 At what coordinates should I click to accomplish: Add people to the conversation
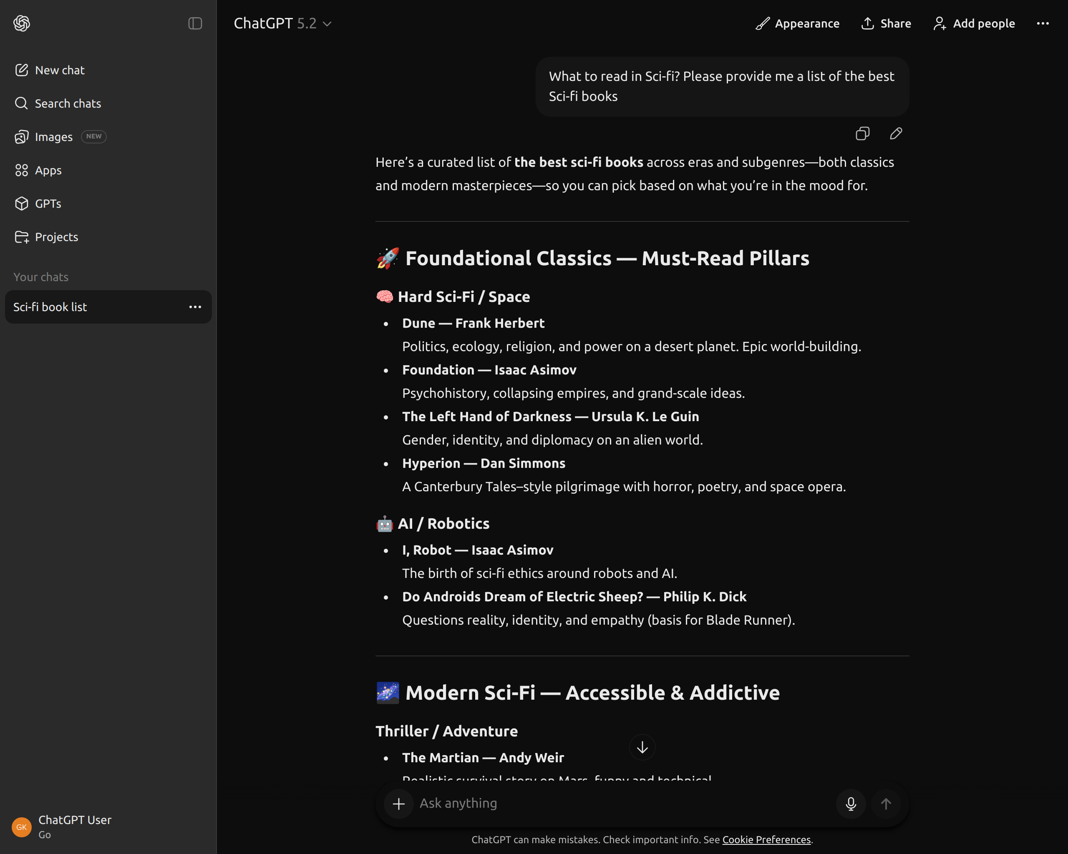tap(973, 23)
